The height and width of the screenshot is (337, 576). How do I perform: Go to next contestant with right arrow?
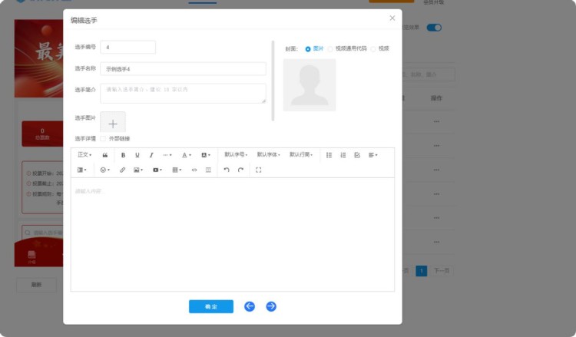click(271, 306)
